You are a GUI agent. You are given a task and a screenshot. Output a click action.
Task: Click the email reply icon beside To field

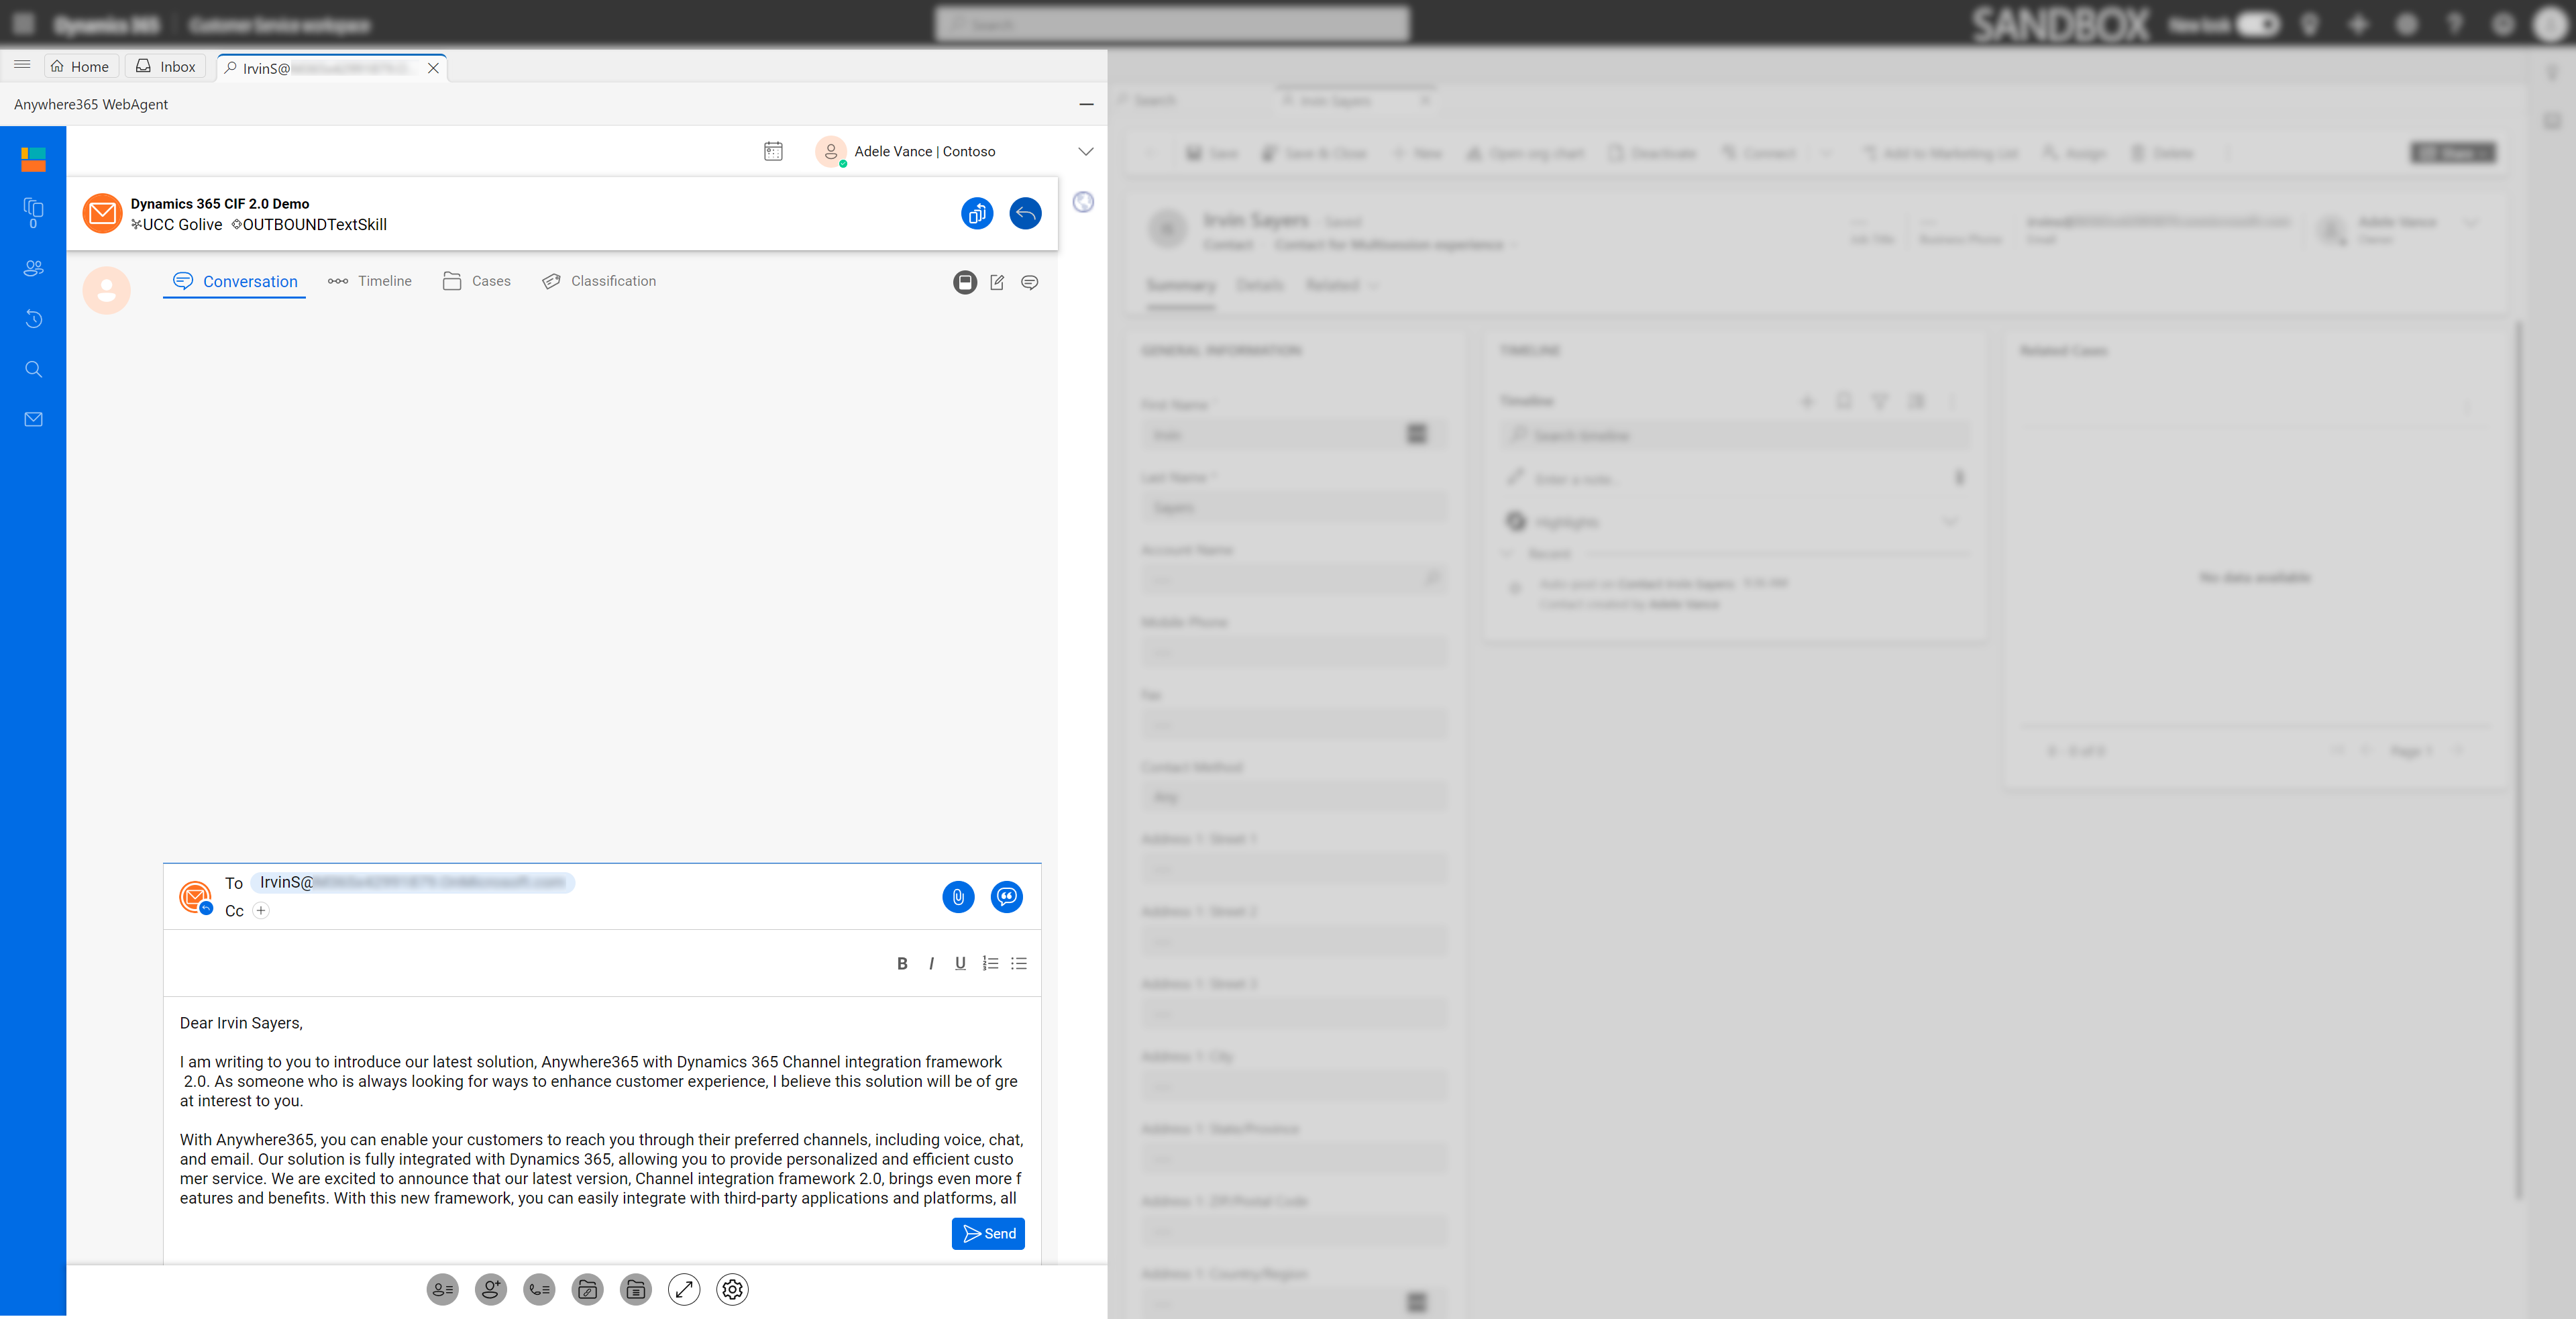click(196, 896)
